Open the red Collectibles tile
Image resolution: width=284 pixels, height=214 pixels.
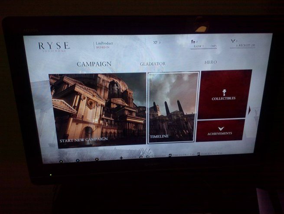point(224,94)
